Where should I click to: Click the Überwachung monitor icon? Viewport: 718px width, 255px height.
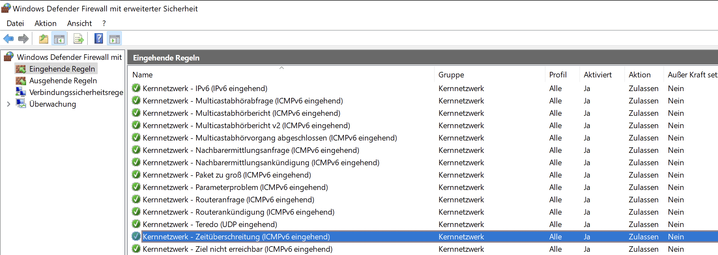click(x=21, y=104)
